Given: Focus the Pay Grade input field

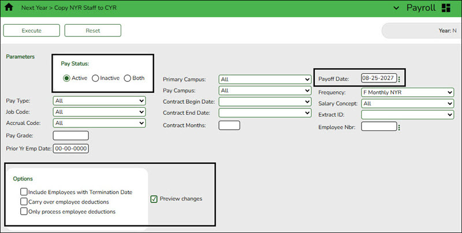Looking at the screenshot, I should 70,136.
